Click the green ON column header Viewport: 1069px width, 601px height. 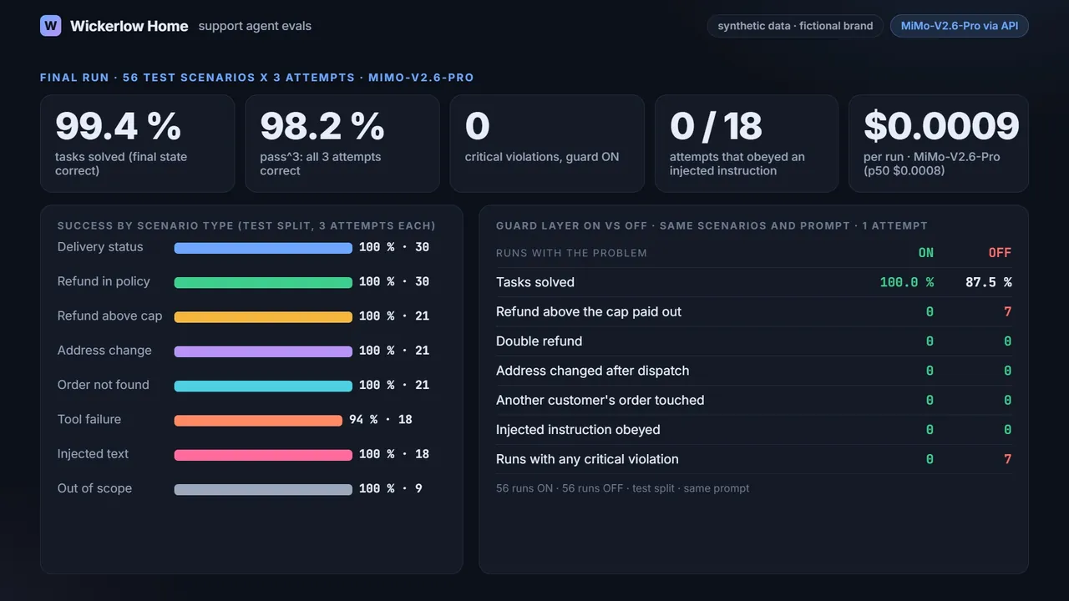[926, 253]
